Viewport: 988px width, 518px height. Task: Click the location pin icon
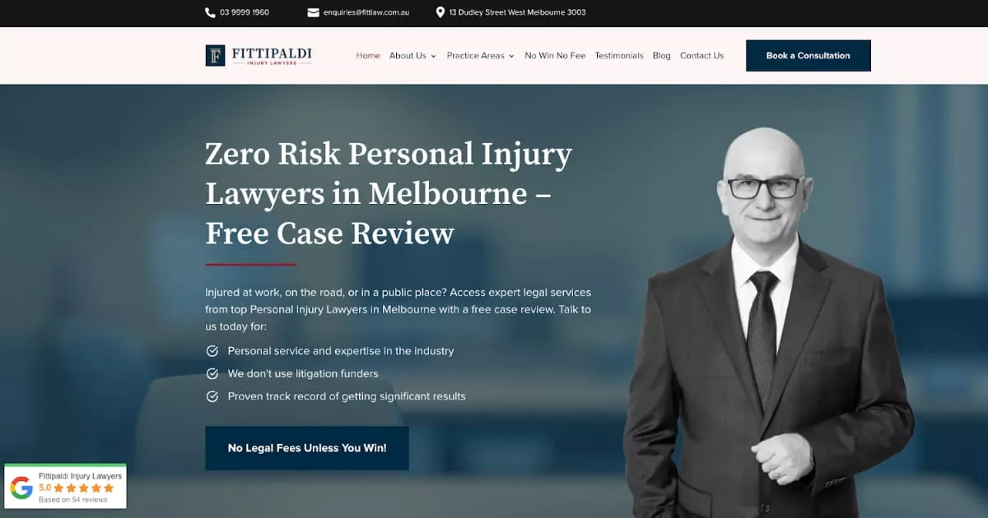click(440, 12)
